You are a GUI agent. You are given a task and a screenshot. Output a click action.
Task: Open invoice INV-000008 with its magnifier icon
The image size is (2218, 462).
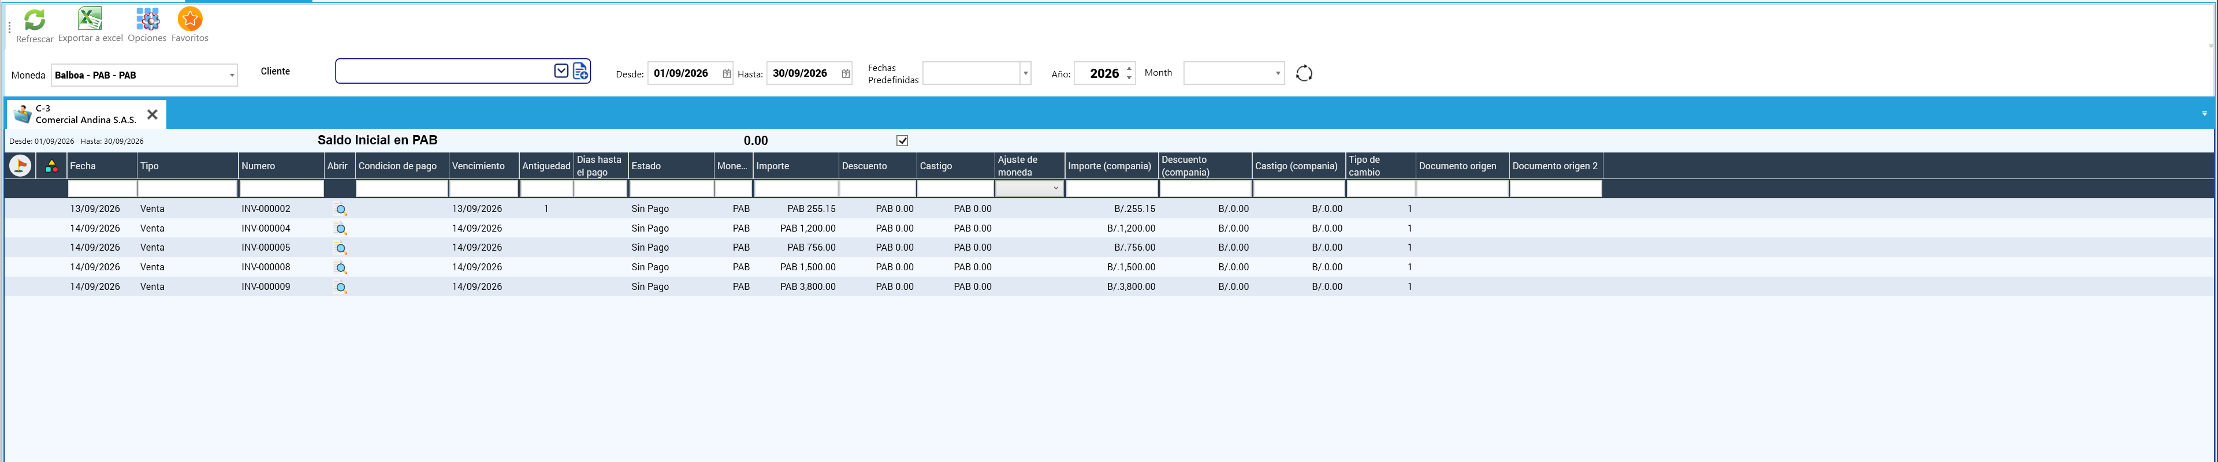click(341, 267)
